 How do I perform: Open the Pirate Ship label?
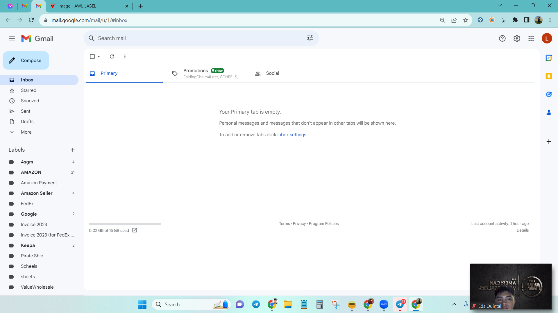click(39, 256)
